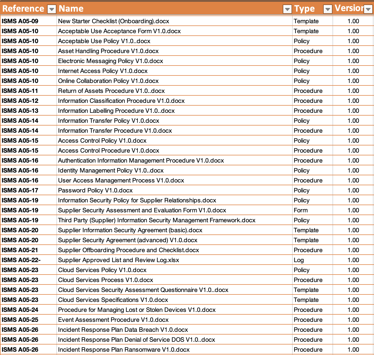Screen dimensions: 374x355
Task: Open the Version column filter dropdown
Action: click(x=368, y=9)
